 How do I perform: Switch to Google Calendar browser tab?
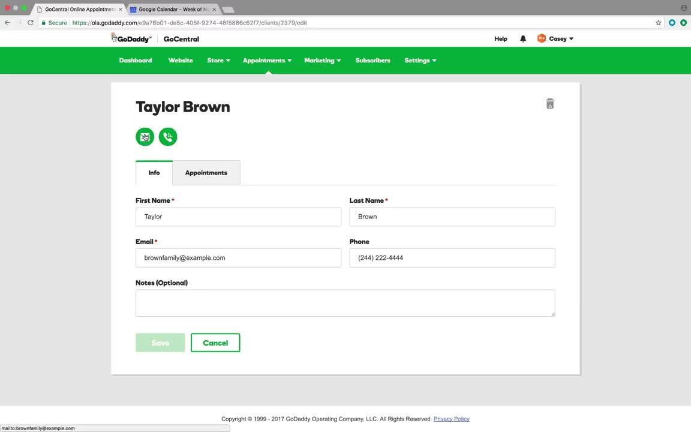click(173, 9)
